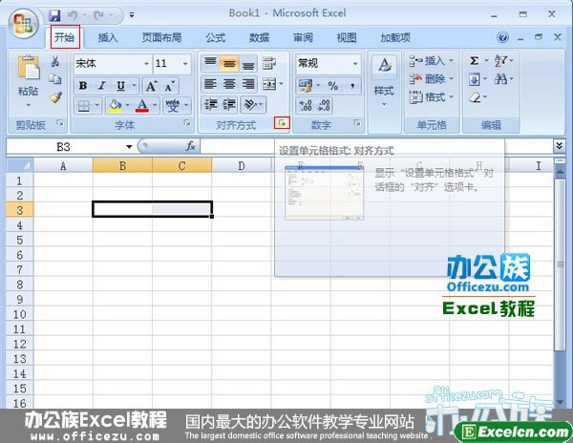Open the 粘贴 paste options arrow
The height and width of the screenshot is (443, 573).
(29, 105)
